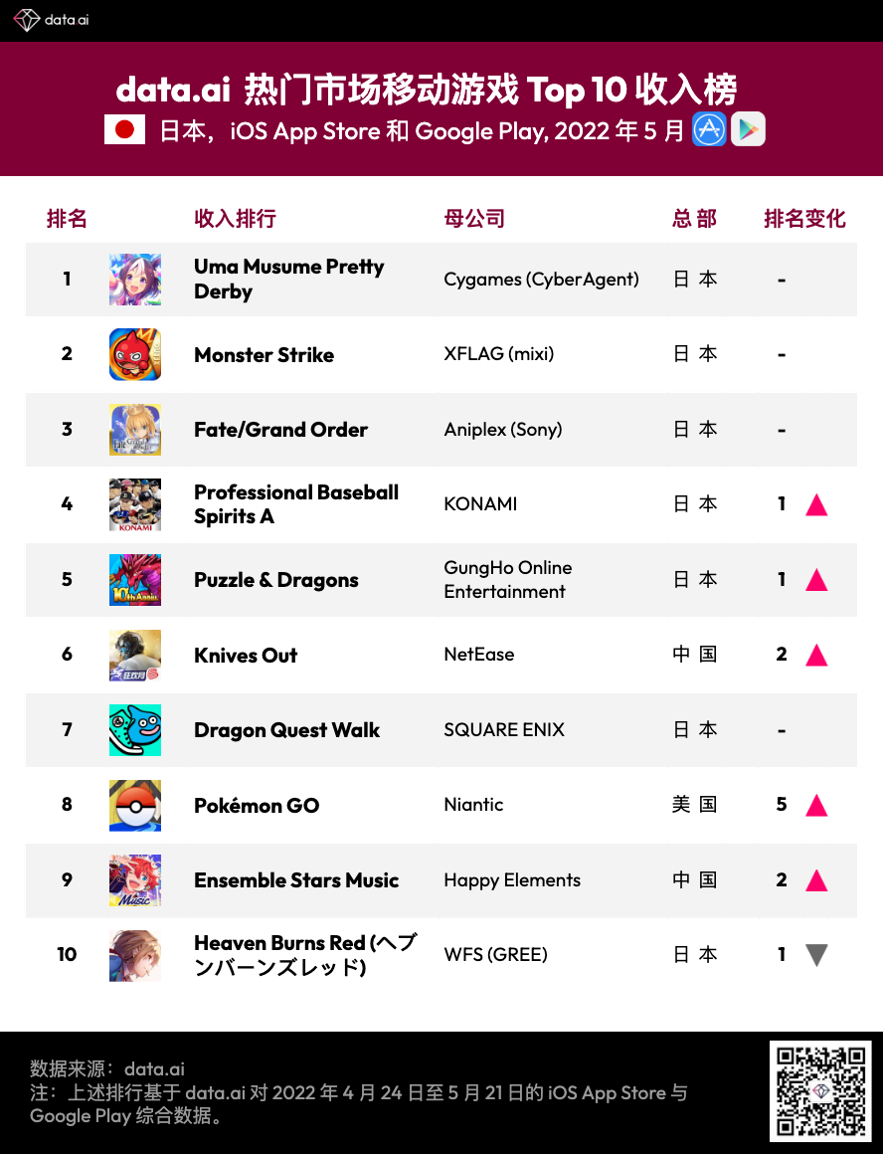Viewport: 883px width, 1154px height.
Task: Click the Monster Strike game icon
Action: click(135, 354)
